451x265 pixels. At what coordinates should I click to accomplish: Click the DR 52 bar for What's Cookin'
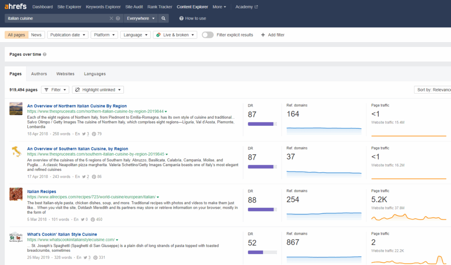coord(262,252)
